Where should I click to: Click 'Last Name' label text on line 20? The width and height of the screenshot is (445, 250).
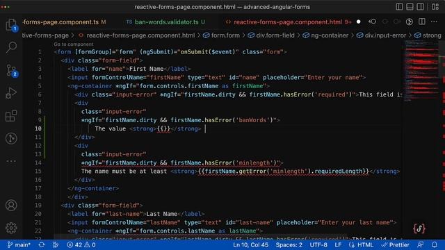(x=162, y=214)
